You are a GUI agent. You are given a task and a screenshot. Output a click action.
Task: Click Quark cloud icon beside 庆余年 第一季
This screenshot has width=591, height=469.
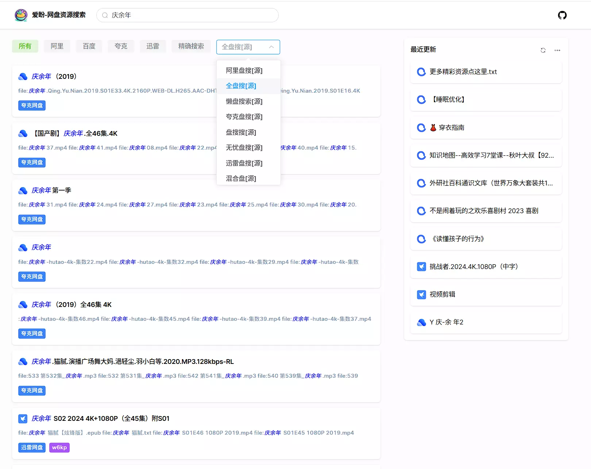(x=23, y=191)
